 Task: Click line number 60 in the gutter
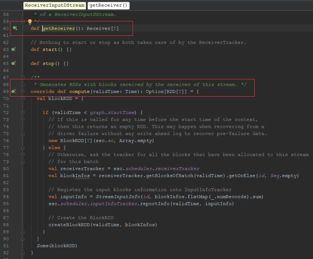(x=6, y=28)
